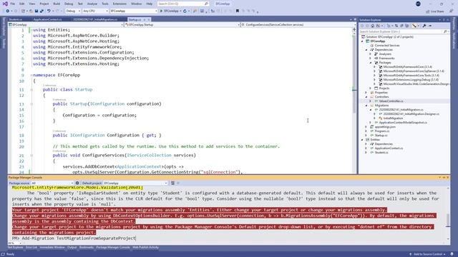Select Program.cs in Solution Explorer

pos(382,131)
